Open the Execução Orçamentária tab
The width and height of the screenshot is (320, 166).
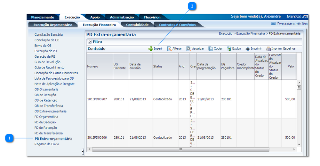53,25
